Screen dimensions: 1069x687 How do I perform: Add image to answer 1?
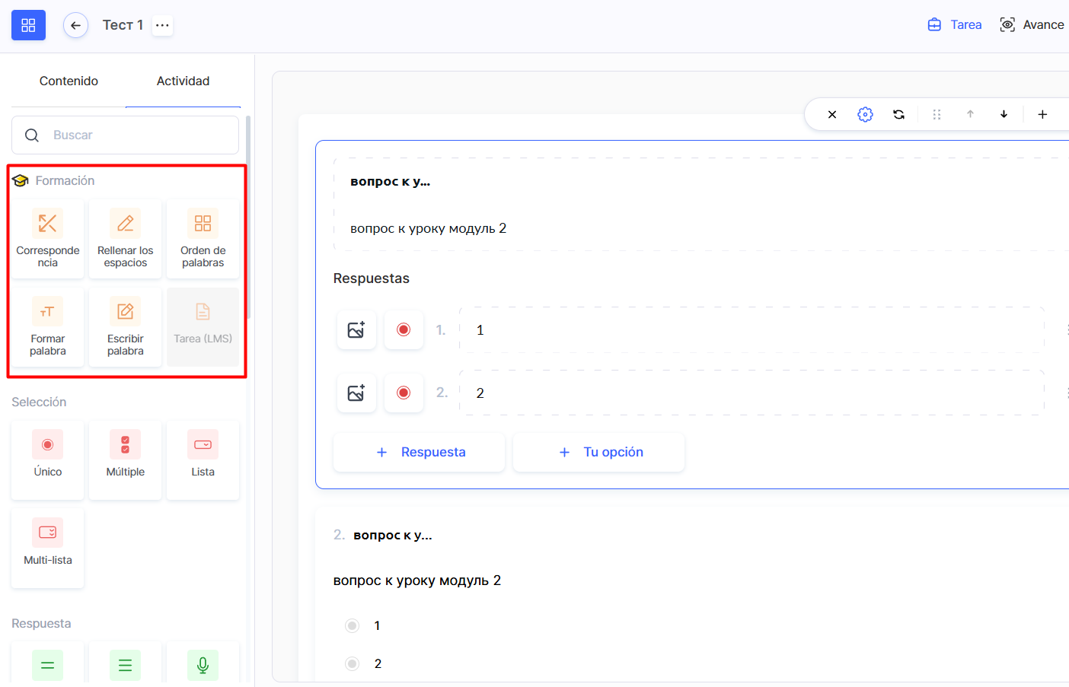(356, 330)
